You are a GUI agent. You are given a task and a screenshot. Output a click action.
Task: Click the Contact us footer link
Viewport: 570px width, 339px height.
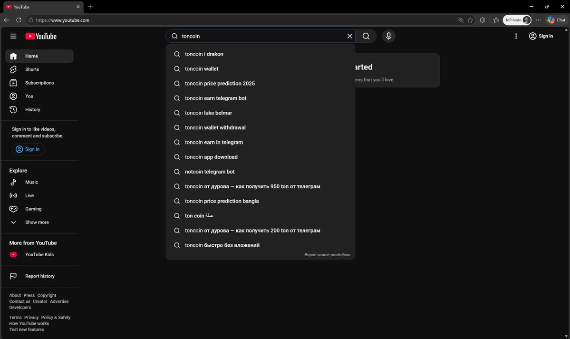click(x=19, y=301)
